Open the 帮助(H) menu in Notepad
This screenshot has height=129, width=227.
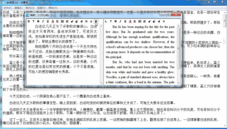coord(53,8)
